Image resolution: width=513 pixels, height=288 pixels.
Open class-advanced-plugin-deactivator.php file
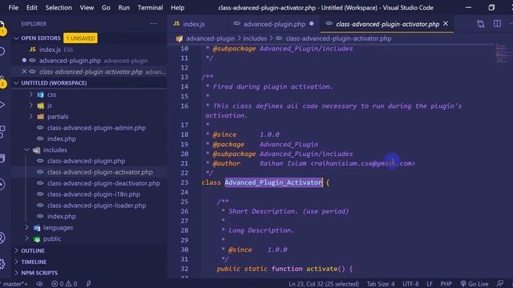103,183
